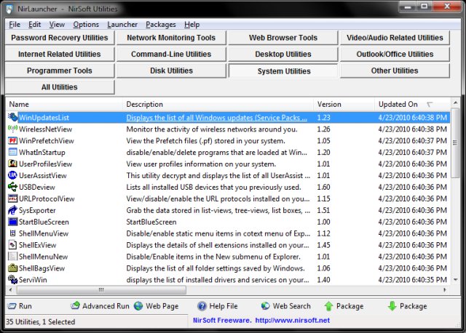The height and width of the screenshot is (333, 466).
Task: Click the ShellBagsView folder icon
Action: (x=12, y=268)
